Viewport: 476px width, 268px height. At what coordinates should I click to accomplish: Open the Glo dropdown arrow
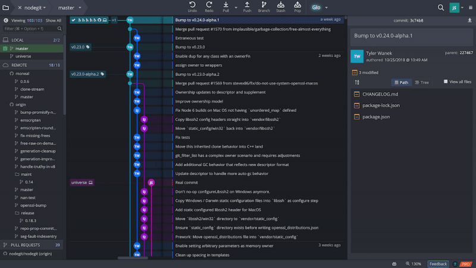tap(326, 8)
